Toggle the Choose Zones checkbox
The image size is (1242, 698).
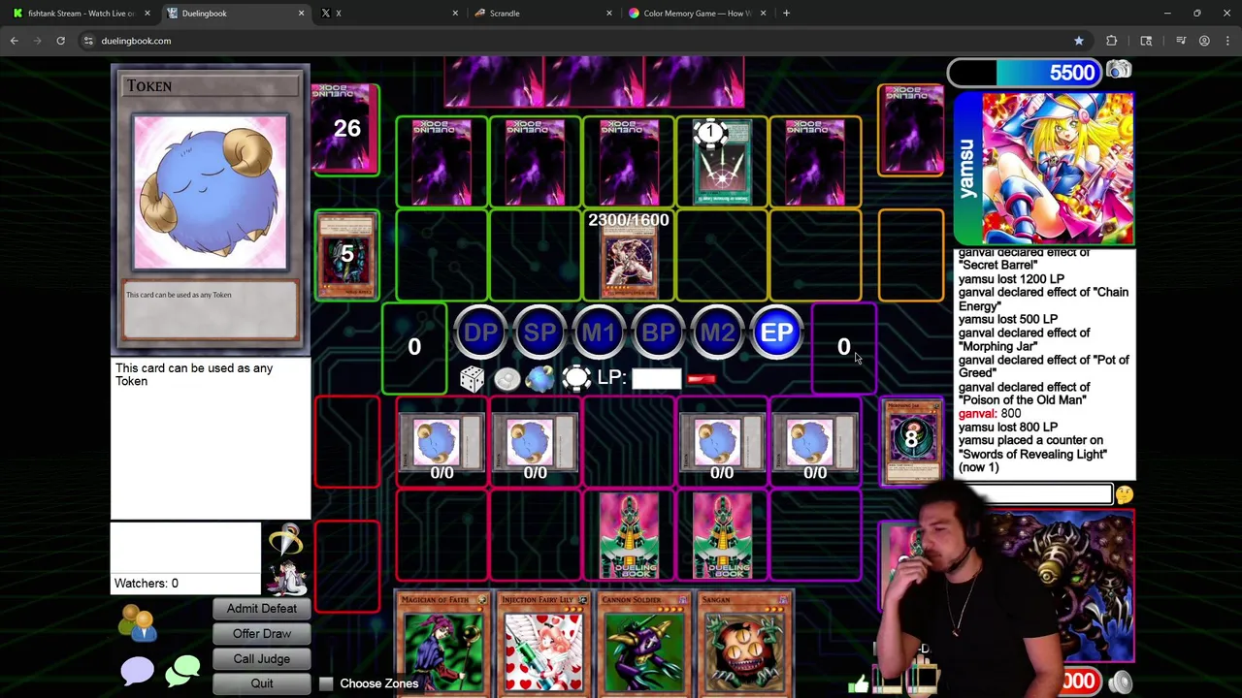pos(326,683)
